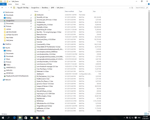The height and width of the screenshot is (120, 150).
Task: Open Windows Start menu
Action: click(x=3, y=118)
